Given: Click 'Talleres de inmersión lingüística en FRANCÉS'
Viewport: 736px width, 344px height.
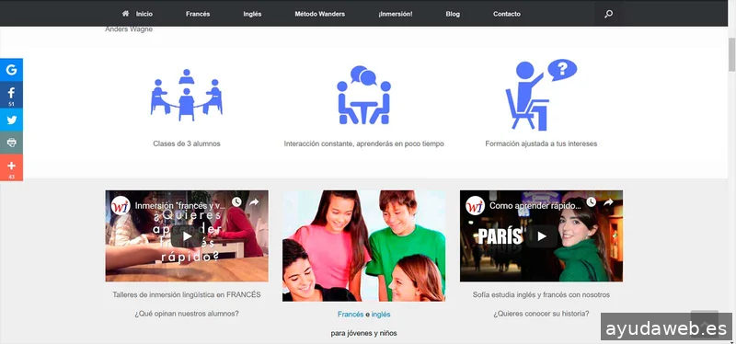Looking at the screenshot, I should tap(187, 294).
